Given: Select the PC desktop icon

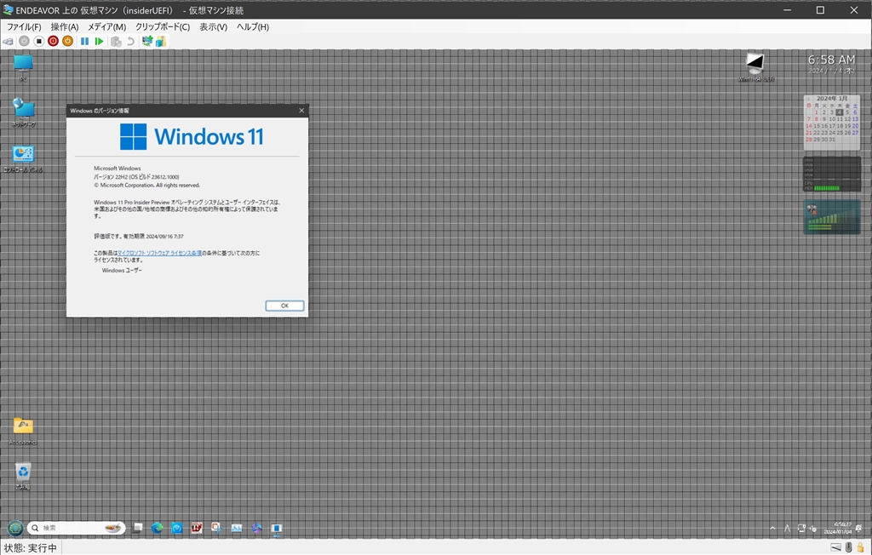Looking at the screenshot, I should pos(23,68).
